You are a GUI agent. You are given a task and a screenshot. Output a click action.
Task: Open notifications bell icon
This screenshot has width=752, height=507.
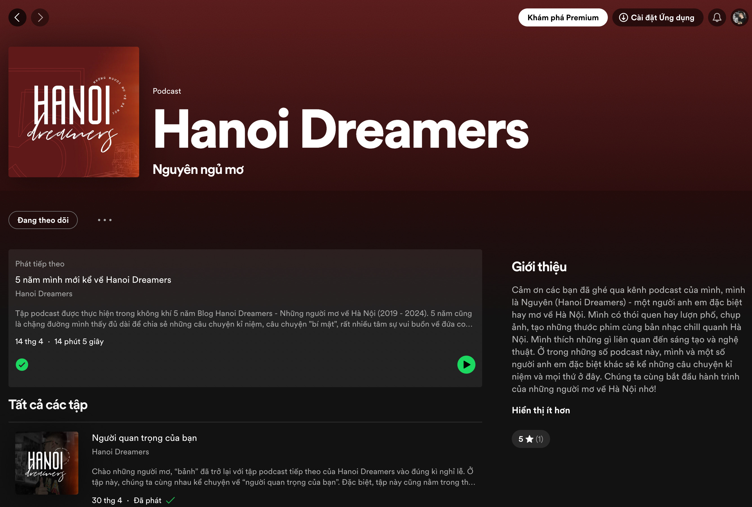coord(717,17)
